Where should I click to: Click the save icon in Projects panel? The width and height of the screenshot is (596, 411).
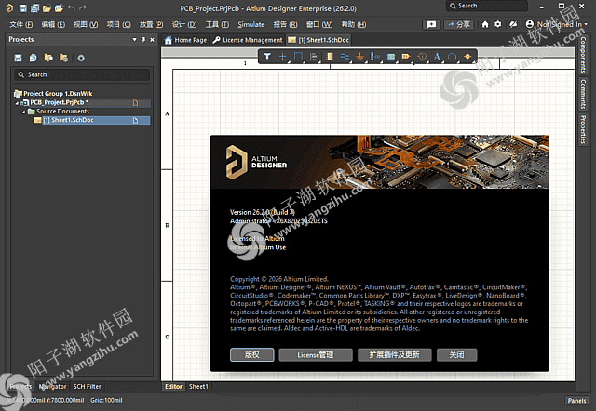click(18, 58)
